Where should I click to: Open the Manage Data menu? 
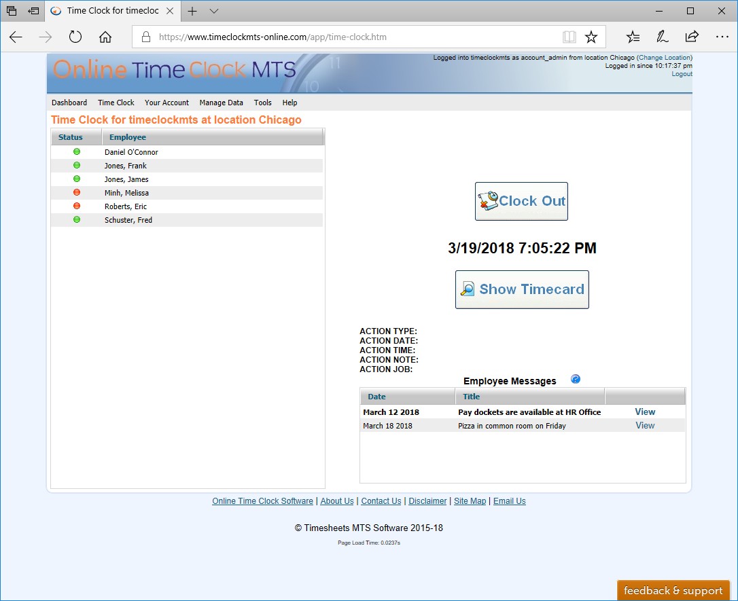(222, 103)
